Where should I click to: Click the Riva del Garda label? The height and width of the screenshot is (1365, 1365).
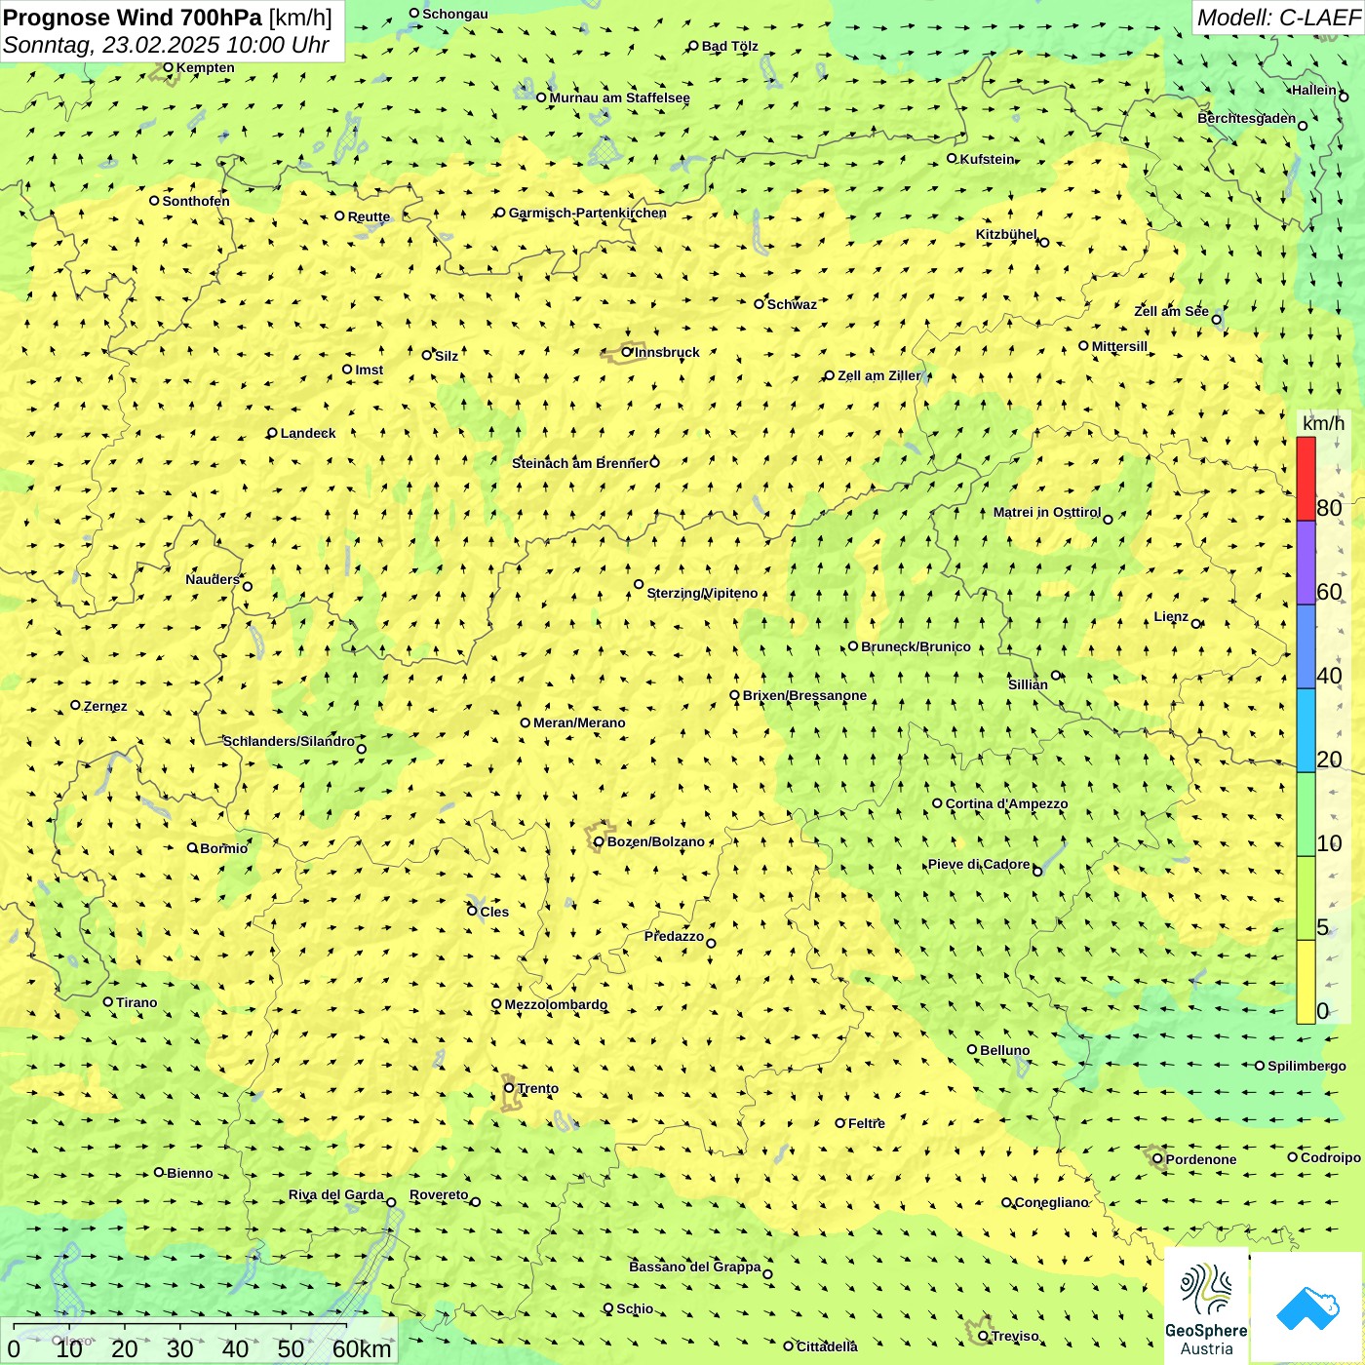tap(335, 1194)
